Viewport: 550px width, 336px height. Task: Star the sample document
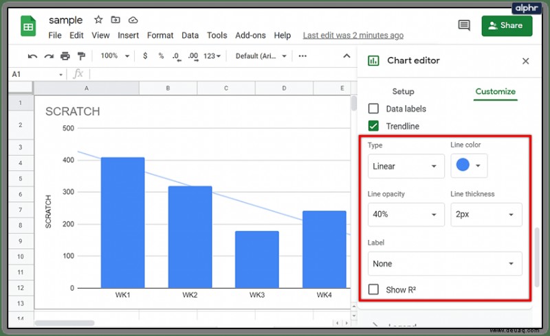point(98,20)
